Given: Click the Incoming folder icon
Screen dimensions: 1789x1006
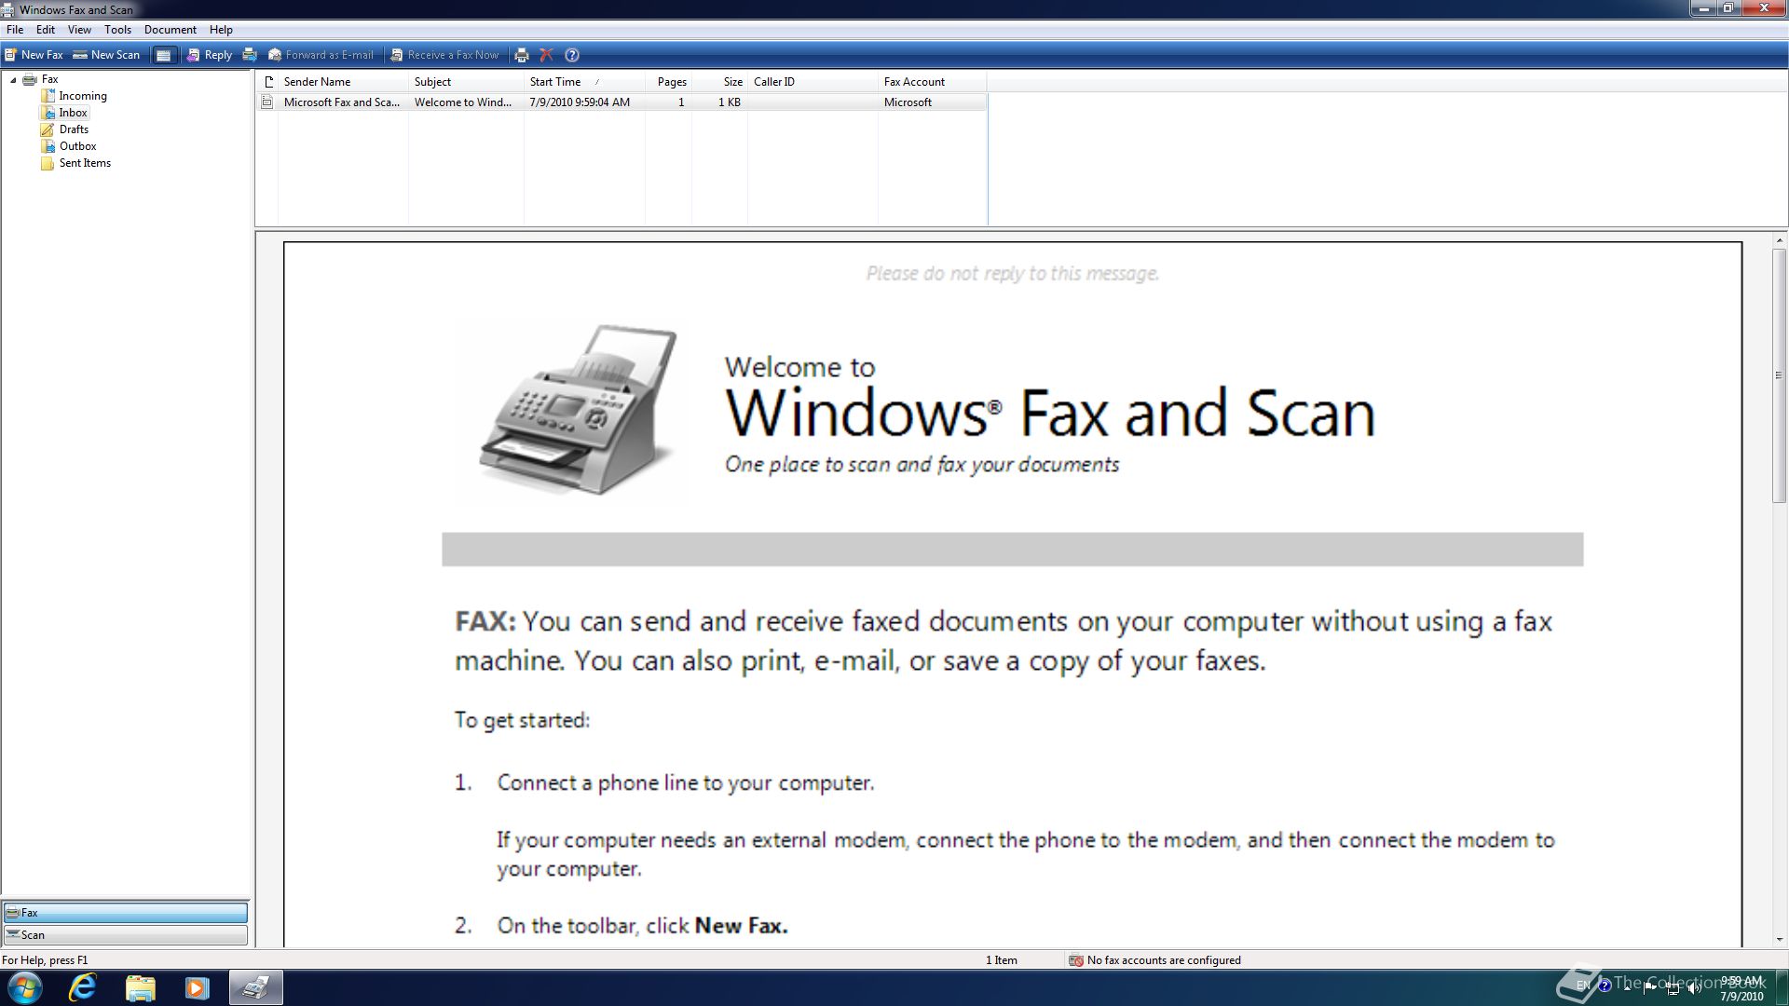Looking at the screenshot, I should tap(48, 96).
